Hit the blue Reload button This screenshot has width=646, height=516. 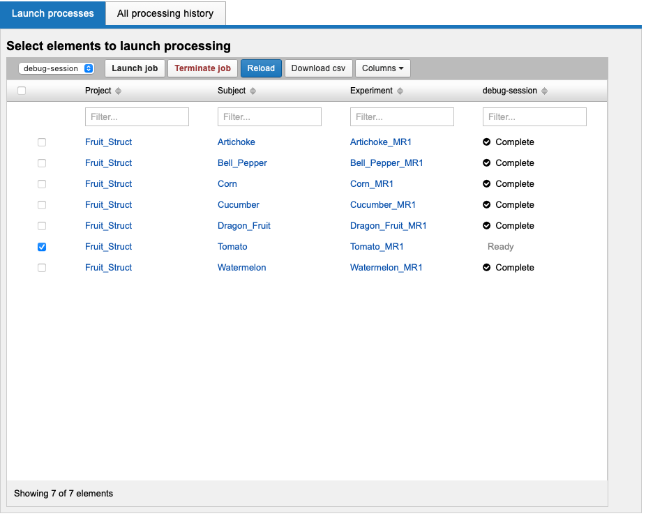(261, 68)
